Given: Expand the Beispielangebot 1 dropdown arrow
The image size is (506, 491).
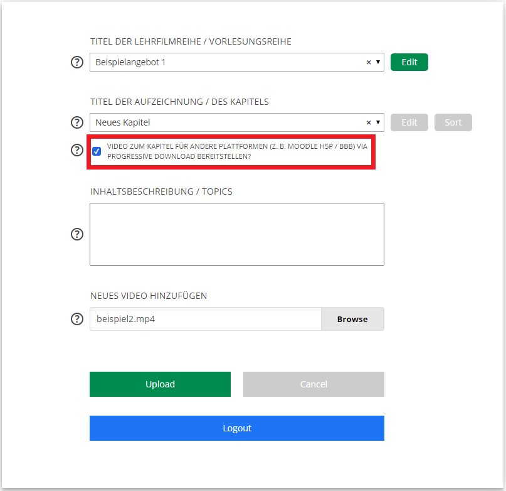Looking at the screenshot, I should pyautogui.click(x=378, y=62).
